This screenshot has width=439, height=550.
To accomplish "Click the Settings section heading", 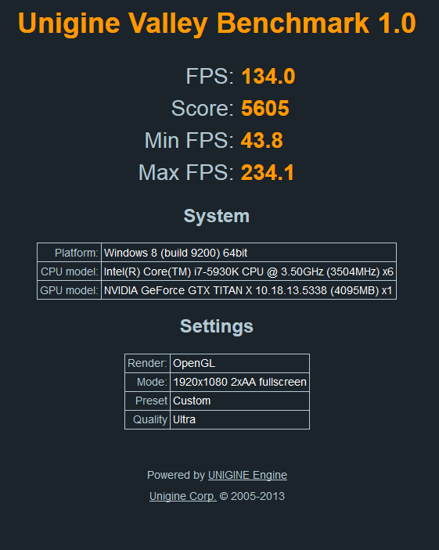I will point(217,326).
